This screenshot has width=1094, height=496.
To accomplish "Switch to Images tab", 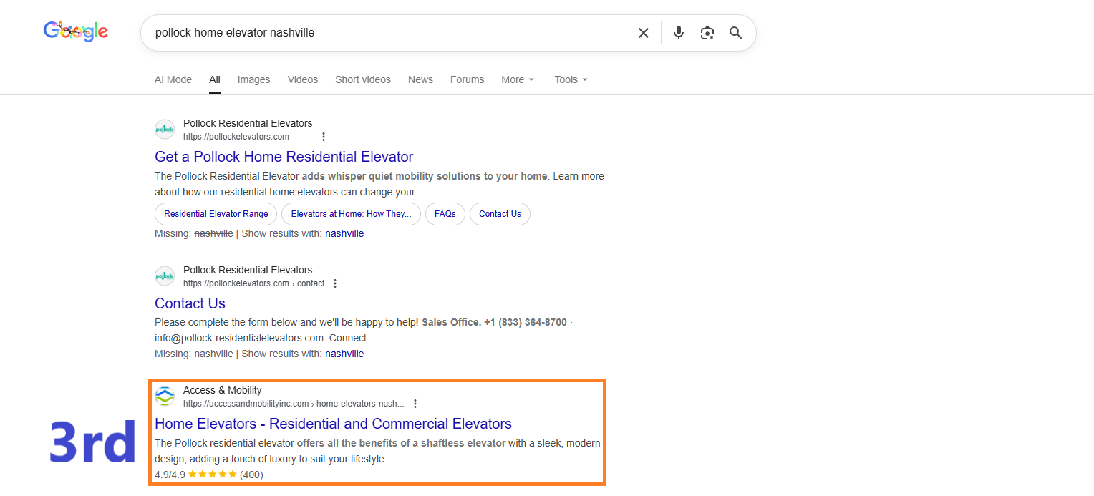I will pos(253,79).
